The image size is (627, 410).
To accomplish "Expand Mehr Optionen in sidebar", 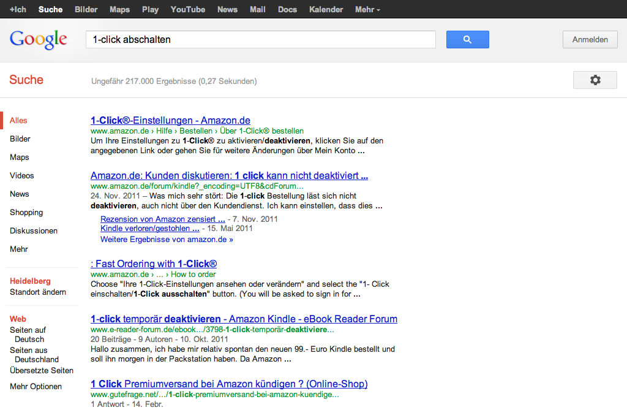I will [x=36, y=386].
